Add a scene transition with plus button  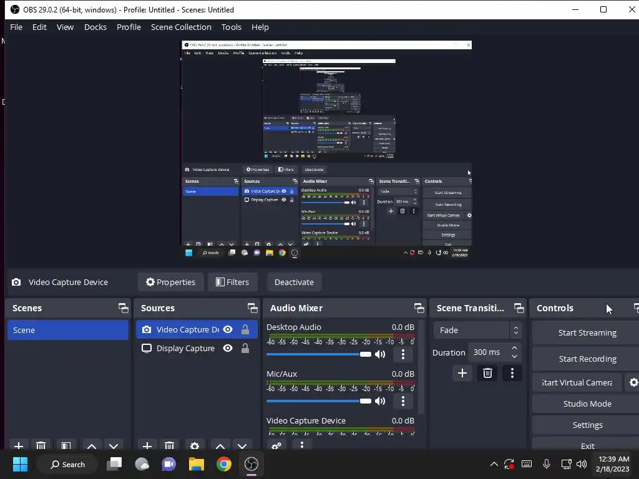(462, 373)
